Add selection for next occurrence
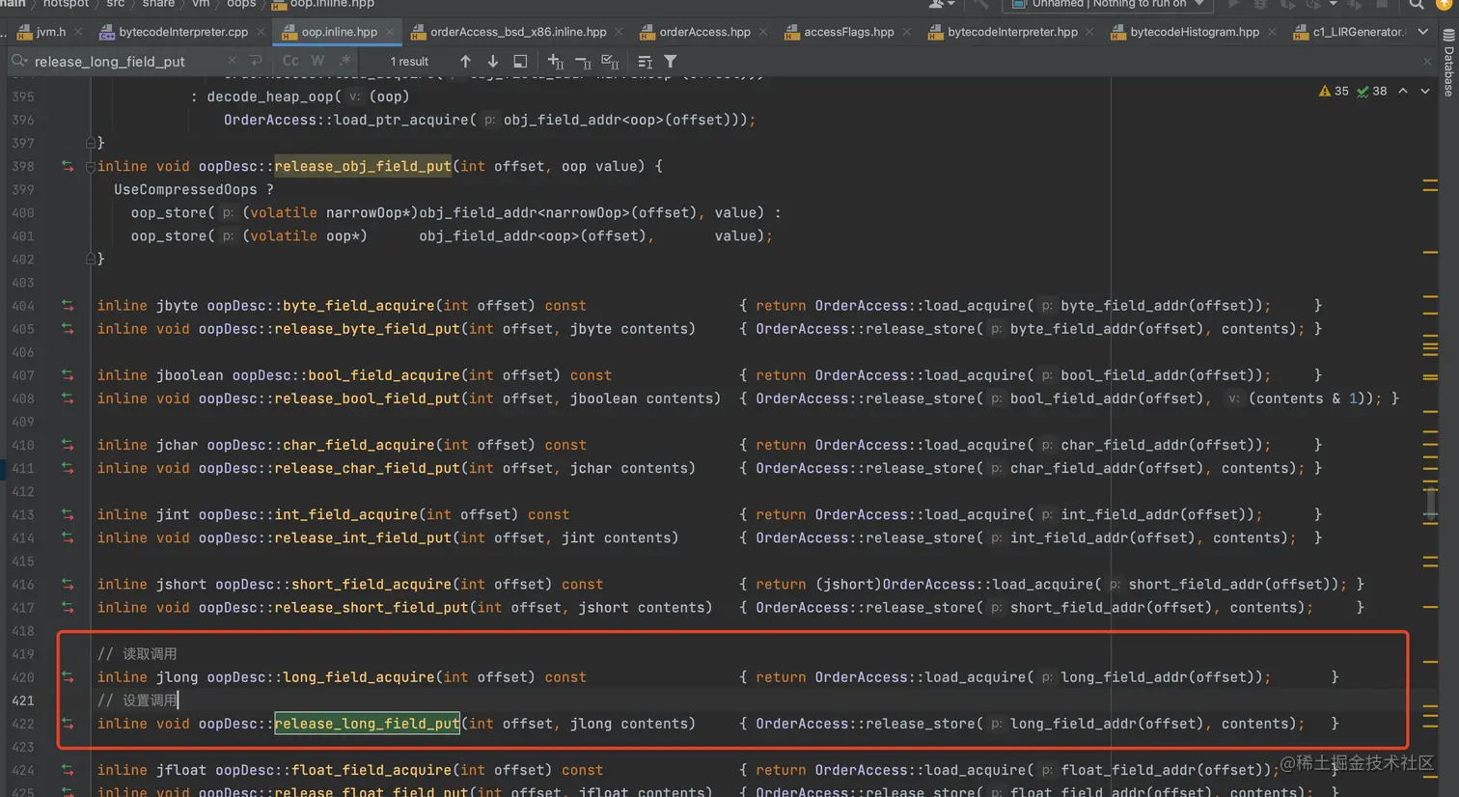1459x797 pixels. click(556, 61)
